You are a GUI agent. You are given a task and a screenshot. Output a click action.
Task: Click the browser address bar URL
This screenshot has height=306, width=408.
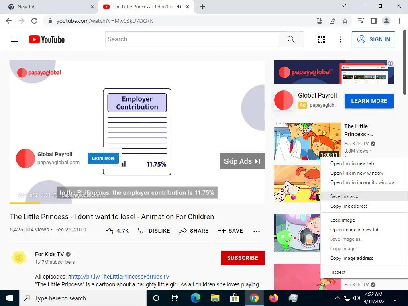click(105, 21)
